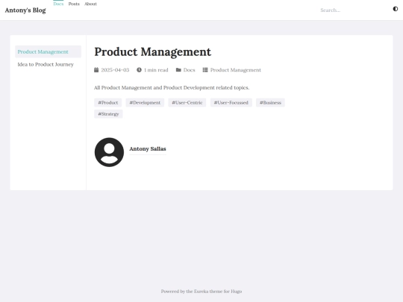Select Product Management in the sidebar
The image size is (403, 302).
point(48,51)
